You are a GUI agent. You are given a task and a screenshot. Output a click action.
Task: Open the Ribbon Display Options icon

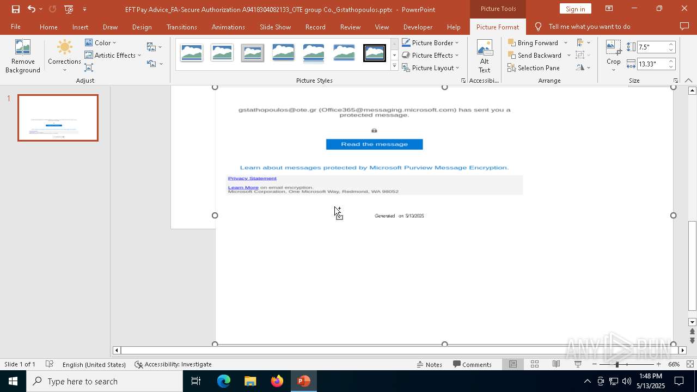(x=609, y=9)
